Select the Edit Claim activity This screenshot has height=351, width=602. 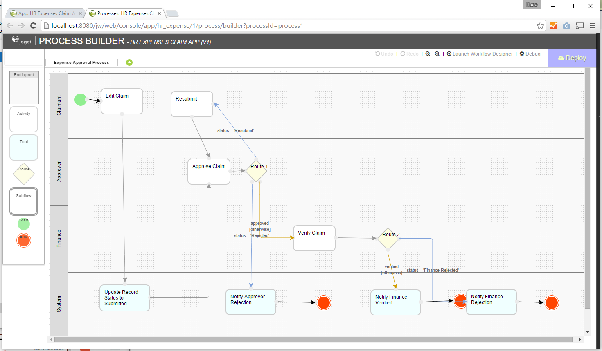pos(122,101)
